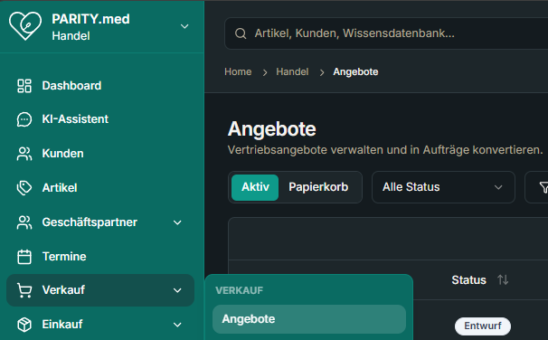Image resolution: width=548 pixels, height=340 pixels.
Task: Click the Status sort arrows icon
Action: [503, 280]
